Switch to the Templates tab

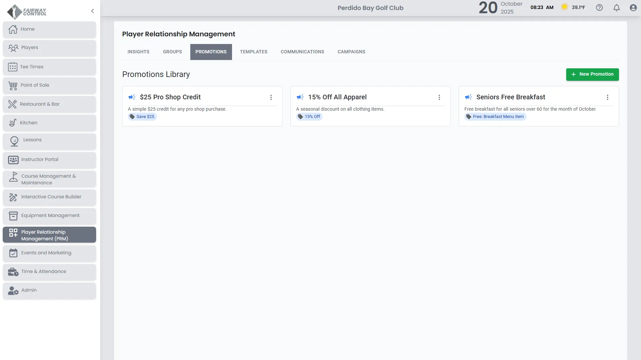253,52
